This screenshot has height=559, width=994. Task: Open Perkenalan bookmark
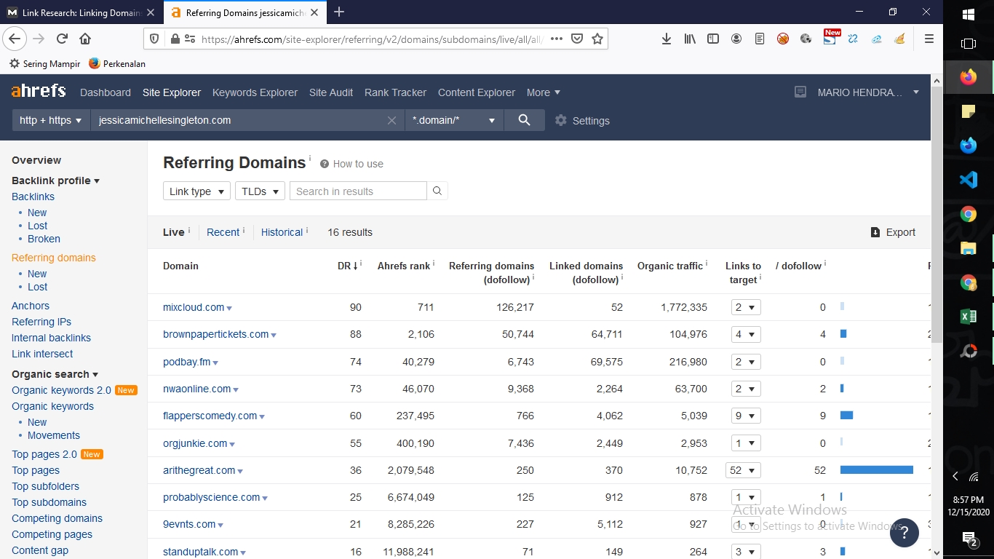tap(116, 63)
